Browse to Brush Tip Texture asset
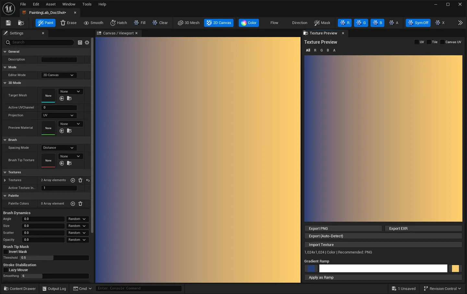The height and width of the screenshot is (294, 467). (69, 163)
